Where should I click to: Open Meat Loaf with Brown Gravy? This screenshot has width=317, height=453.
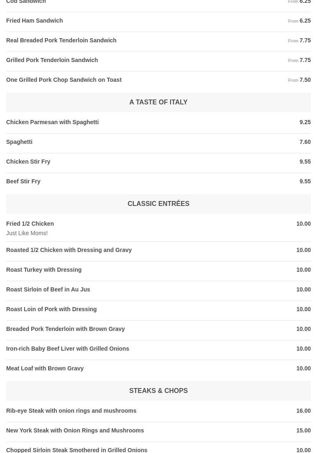45,368
